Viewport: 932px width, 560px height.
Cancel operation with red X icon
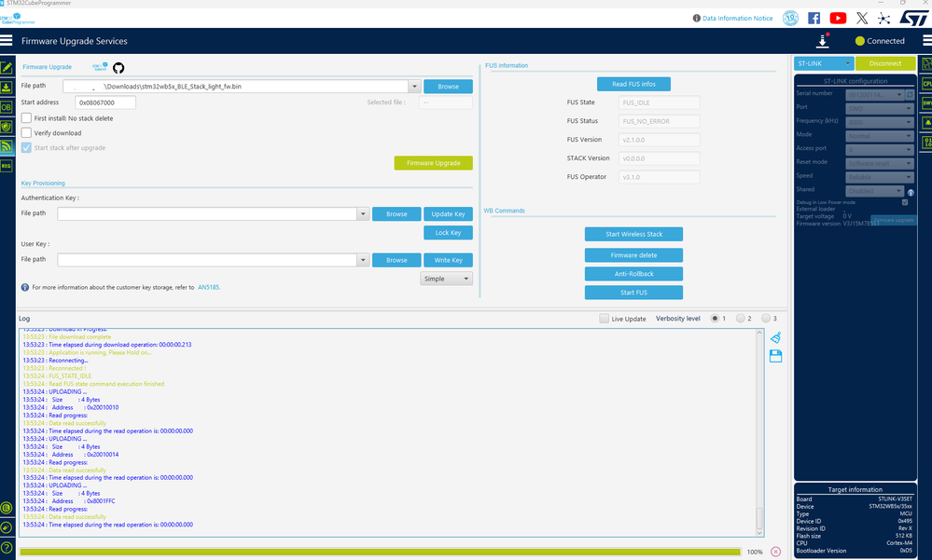click(775, 552)
